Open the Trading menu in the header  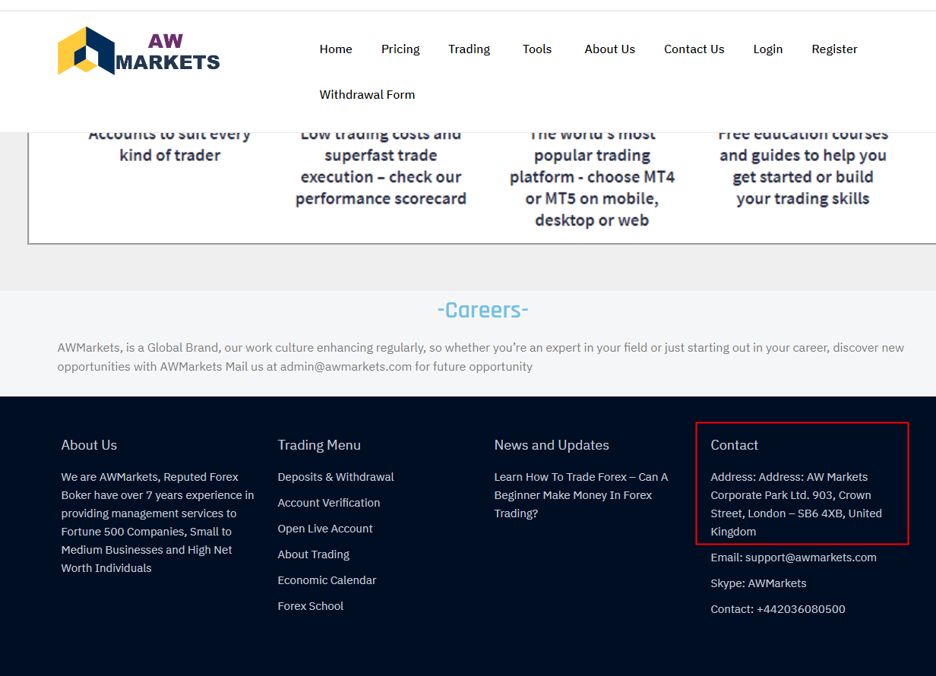coord(469,49)
